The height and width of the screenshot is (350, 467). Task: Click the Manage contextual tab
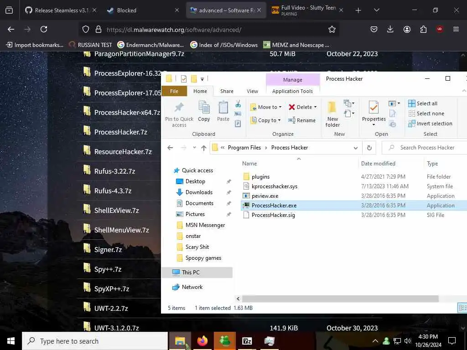292,80
